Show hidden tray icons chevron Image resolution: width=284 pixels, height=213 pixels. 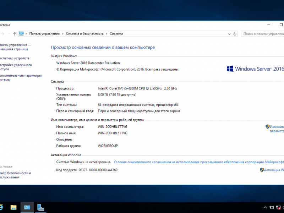tap(265, 208)
